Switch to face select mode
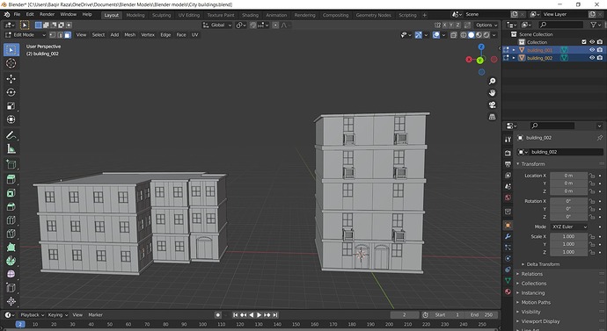 68,35
